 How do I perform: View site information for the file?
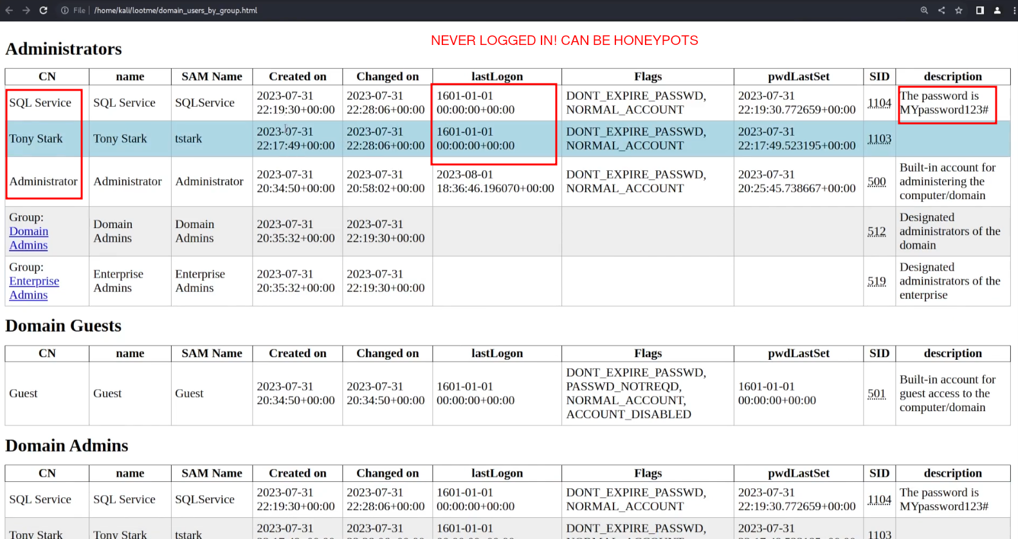pos(65,10)
